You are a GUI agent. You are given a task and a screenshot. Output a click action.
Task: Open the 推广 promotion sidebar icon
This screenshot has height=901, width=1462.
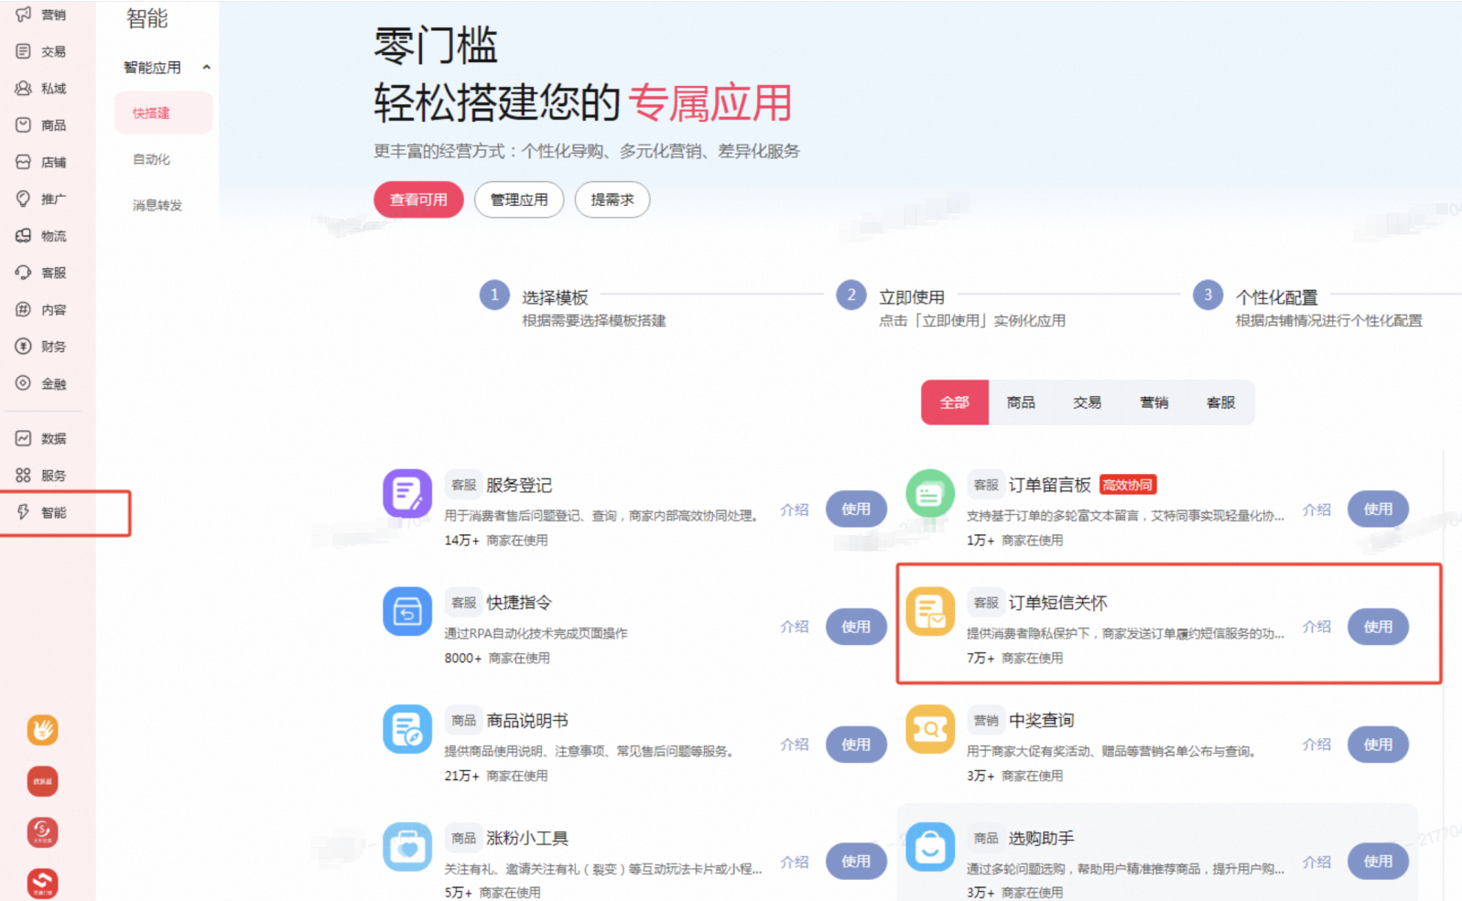click(x=24, y=198)
